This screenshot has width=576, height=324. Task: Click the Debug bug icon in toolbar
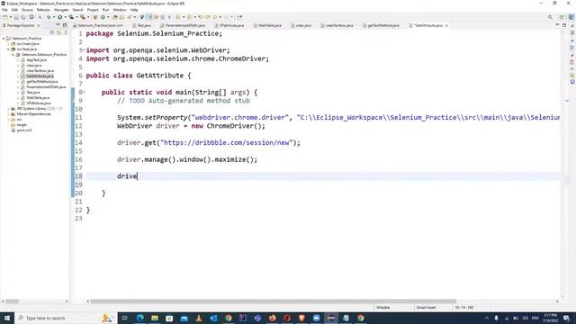[49, 17]
